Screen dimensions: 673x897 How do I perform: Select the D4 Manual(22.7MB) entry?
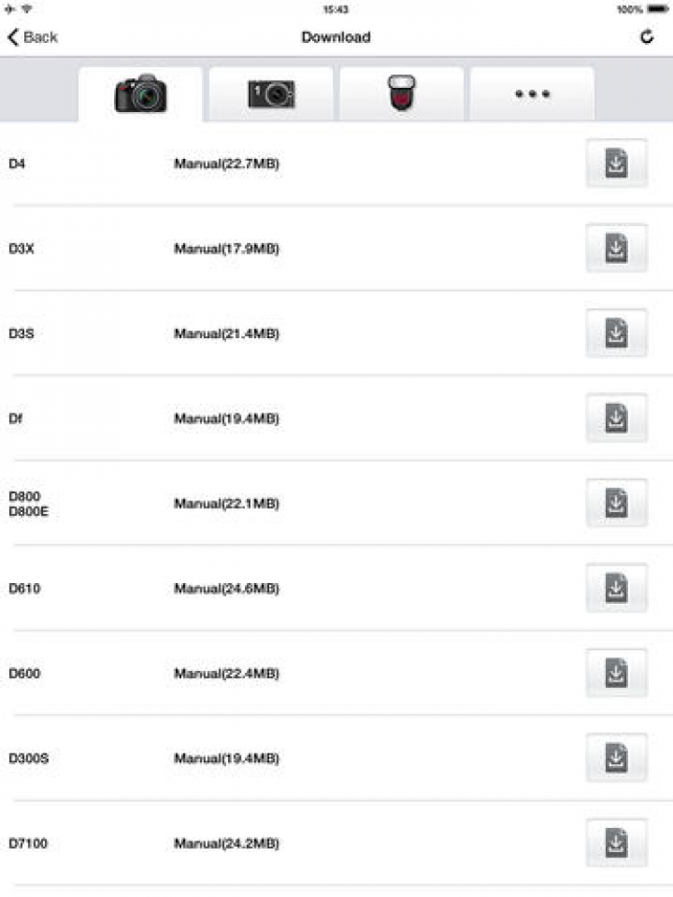pos(227,164)
